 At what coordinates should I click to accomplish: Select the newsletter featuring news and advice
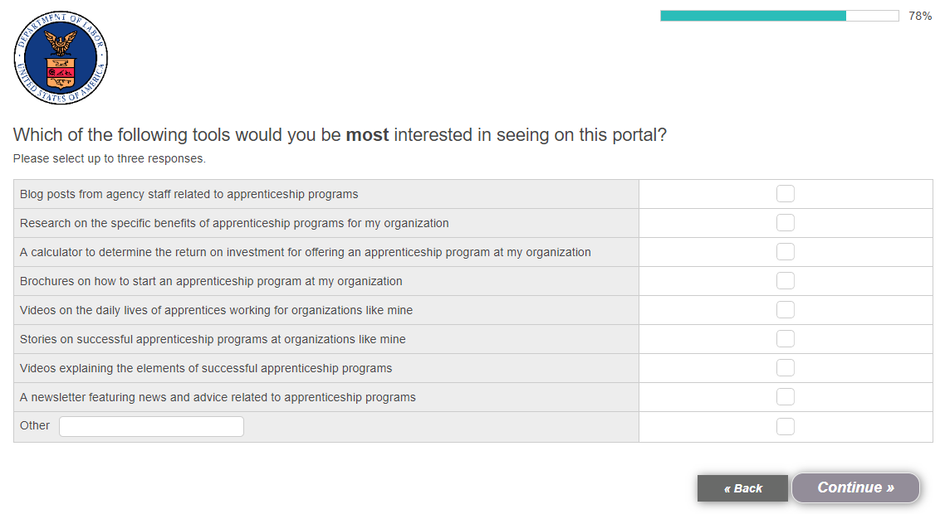[x=785, y=397]
